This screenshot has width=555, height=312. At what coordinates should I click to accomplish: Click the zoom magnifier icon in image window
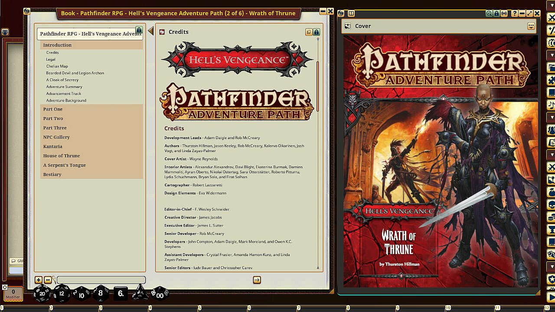489,13
